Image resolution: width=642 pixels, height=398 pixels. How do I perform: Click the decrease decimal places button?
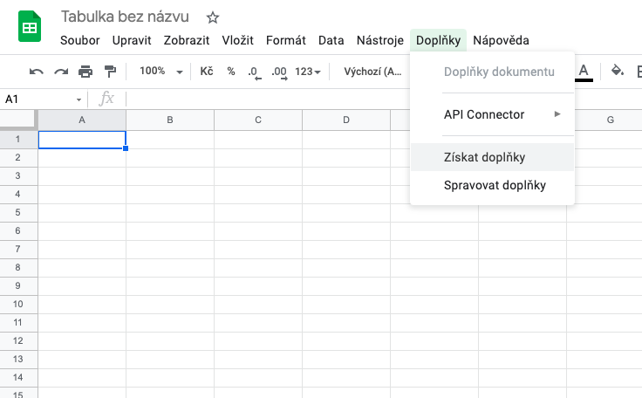(x=254, y=72)
